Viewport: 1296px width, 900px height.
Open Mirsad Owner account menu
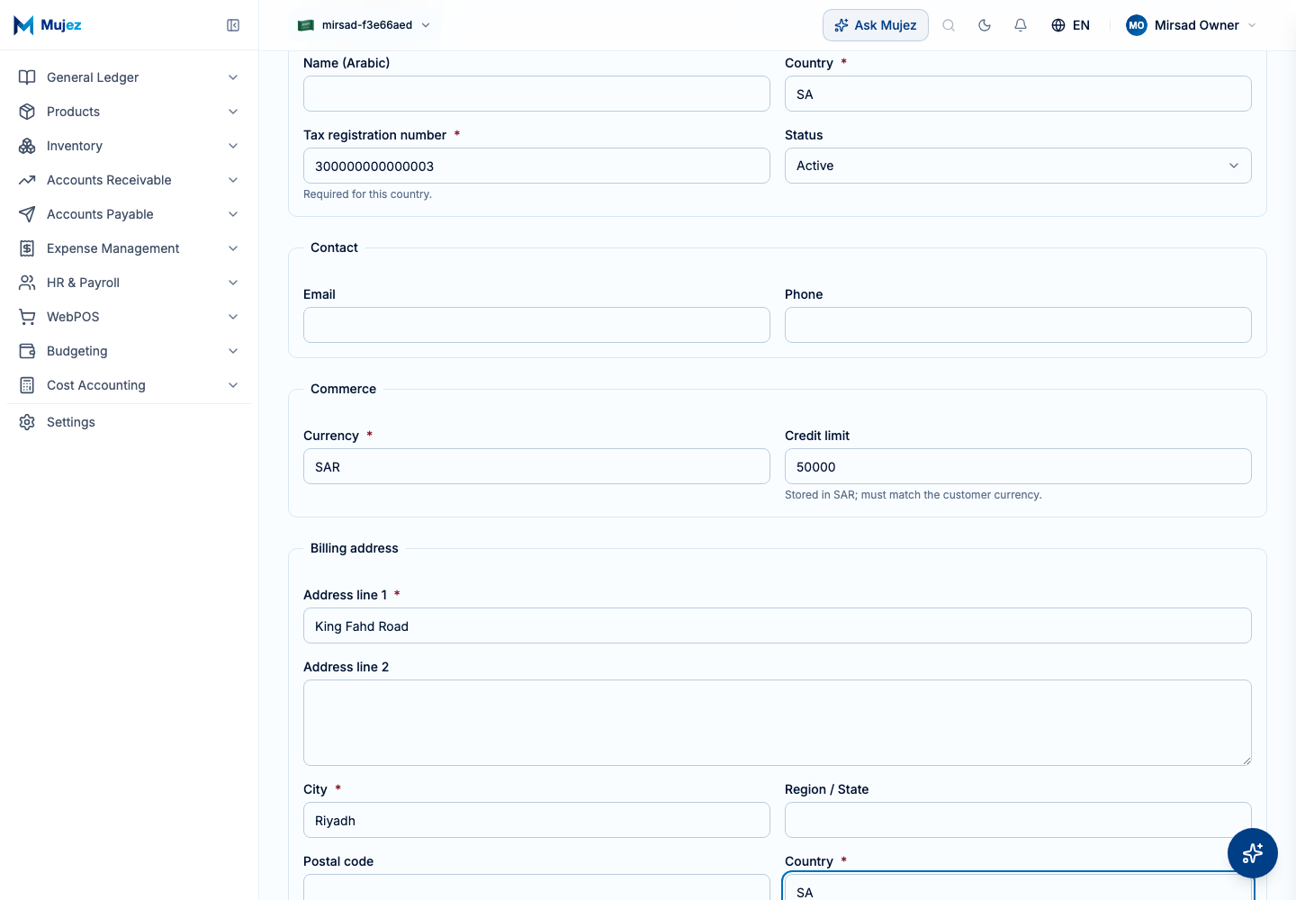coord(1191,25)
